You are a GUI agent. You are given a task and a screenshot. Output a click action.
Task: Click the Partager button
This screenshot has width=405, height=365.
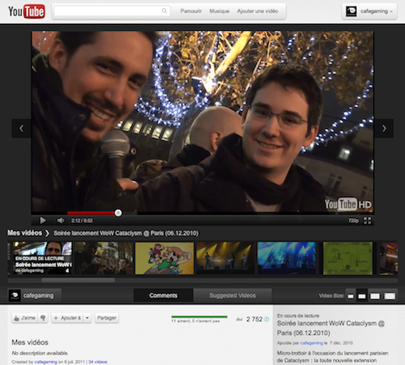[x=107, y=318]
